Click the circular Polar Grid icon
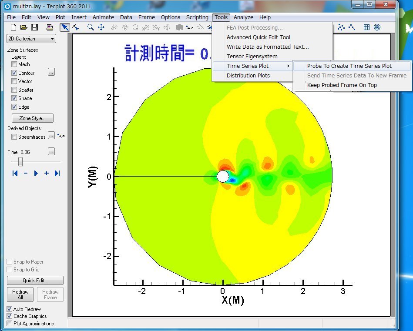 [377, 27]
